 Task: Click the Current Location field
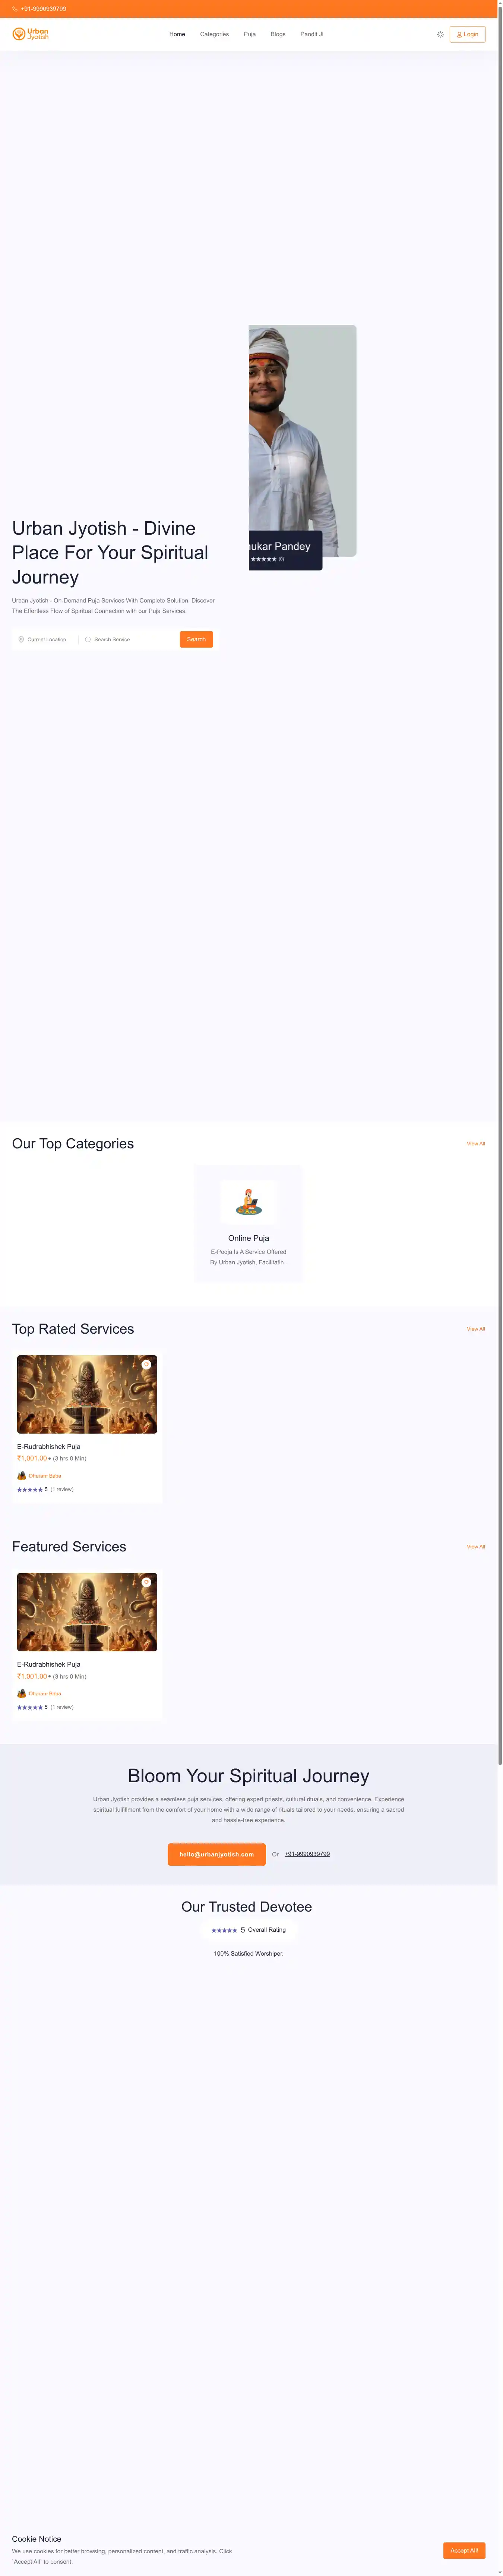(46, 639)
